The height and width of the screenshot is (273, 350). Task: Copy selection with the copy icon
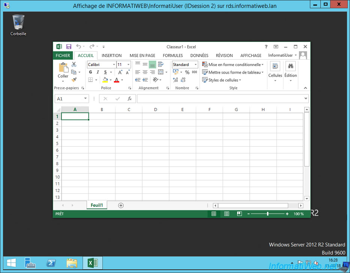click(74, 72)
